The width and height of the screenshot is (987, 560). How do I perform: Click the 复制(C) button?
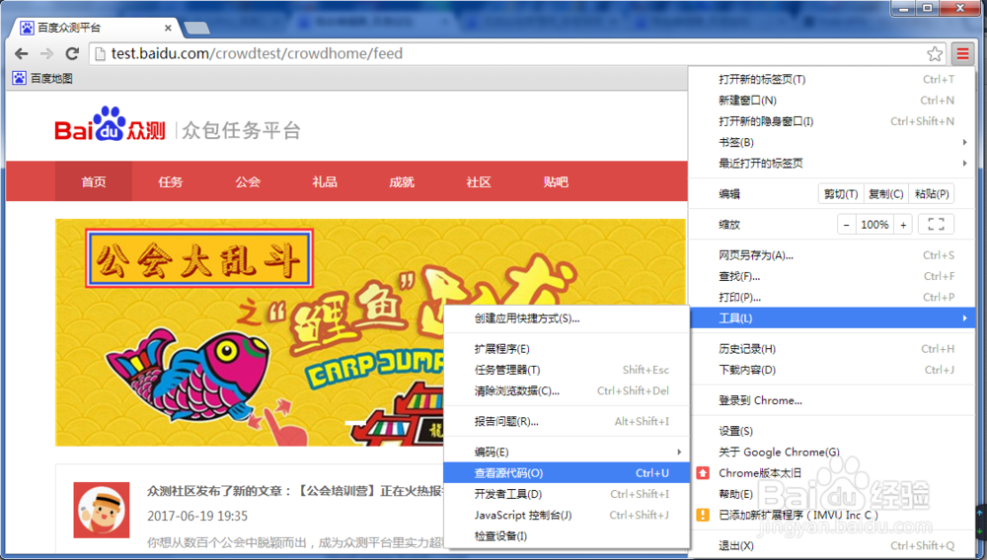(885, 194)
